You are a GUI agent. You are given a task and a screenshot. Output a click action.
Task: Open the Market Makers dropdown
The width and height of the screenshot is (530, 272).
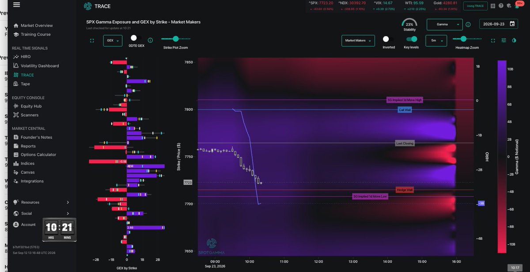(358, 41)
